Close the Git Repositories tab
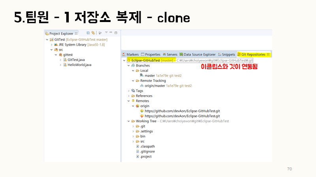316x177 pixels. point(269,54)
